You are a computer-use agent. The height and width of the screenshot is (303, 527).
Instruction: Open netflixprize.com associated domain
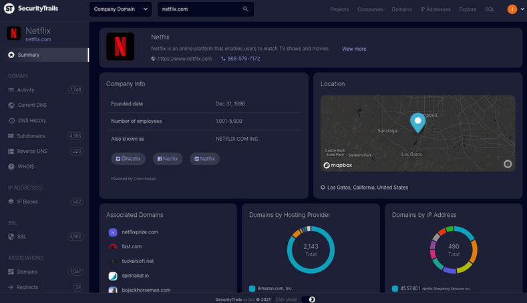tap(140, 232)
